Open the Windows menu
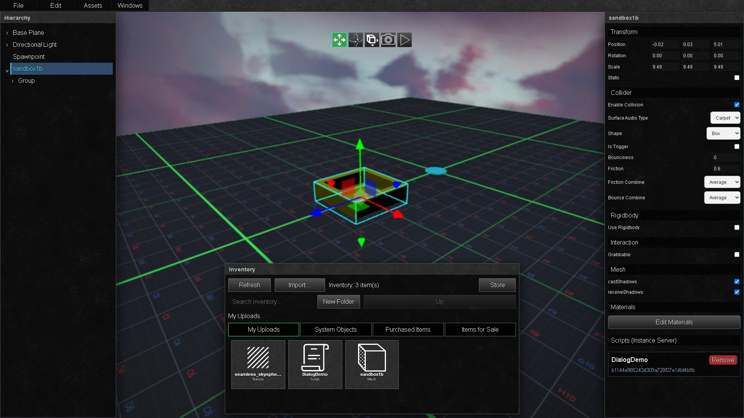The image size is (744, 418). 130,5
